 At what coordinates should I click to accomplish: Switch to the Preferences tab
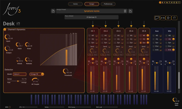coord(108,4)
